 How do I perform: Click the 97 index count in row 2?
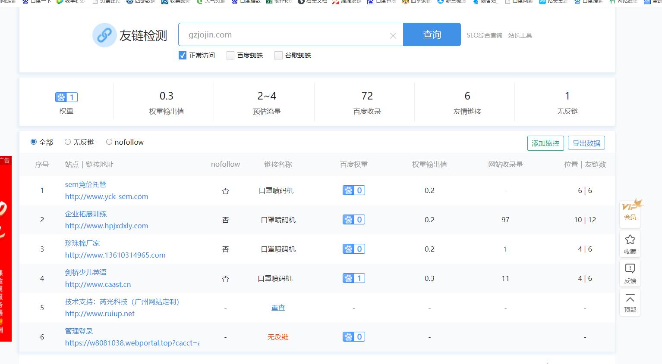click(x=505, y=220)
